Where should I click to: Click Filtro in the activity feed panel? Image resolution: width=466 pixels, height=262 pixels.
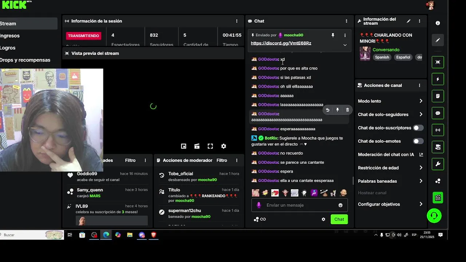[130, 160]
